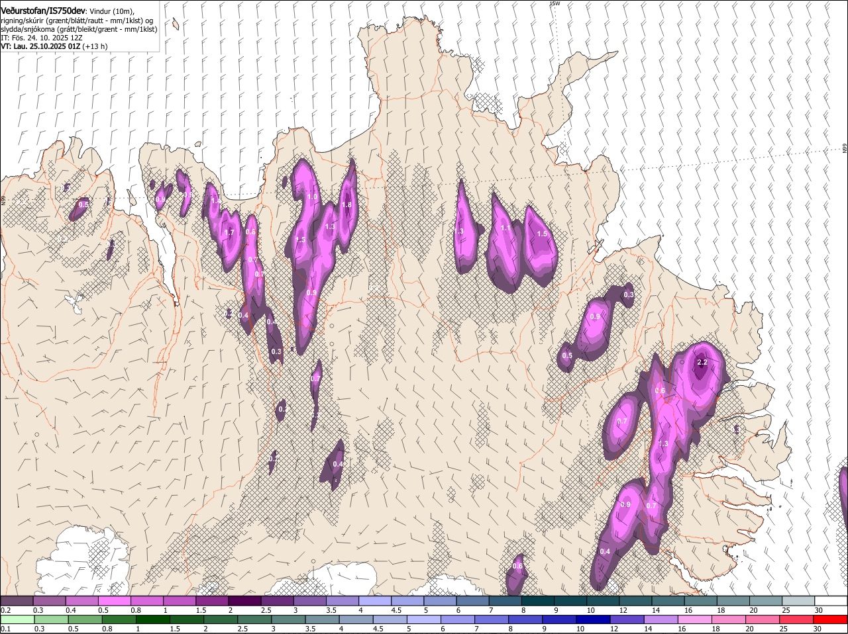
Task: Pick the upper legend swatch starting at 4.5
Action: pos(407,600)
